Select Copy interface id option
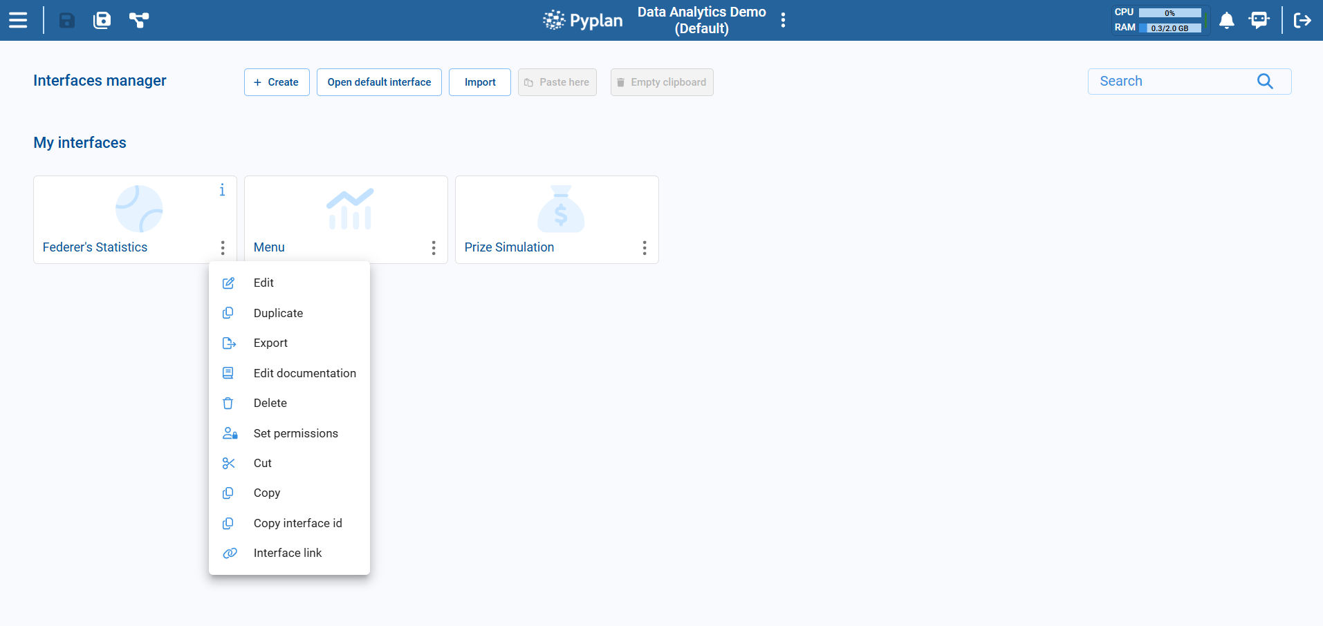 297,523
